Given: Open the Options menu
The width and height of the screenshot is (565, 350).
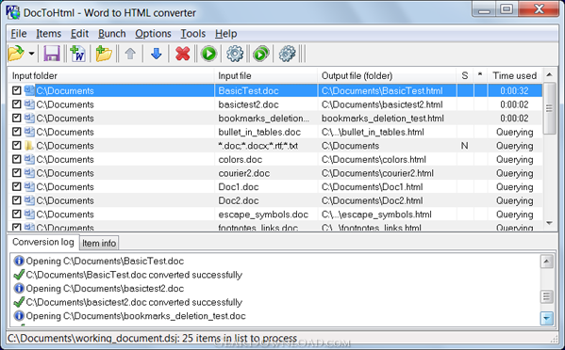Looking at the screenshot, I should (153, 34).
